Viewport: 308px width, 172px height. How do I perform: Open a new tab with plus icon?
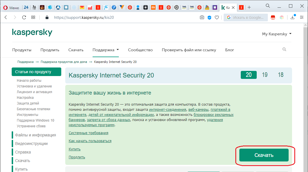pyautogui.click(x=249, y=7)
